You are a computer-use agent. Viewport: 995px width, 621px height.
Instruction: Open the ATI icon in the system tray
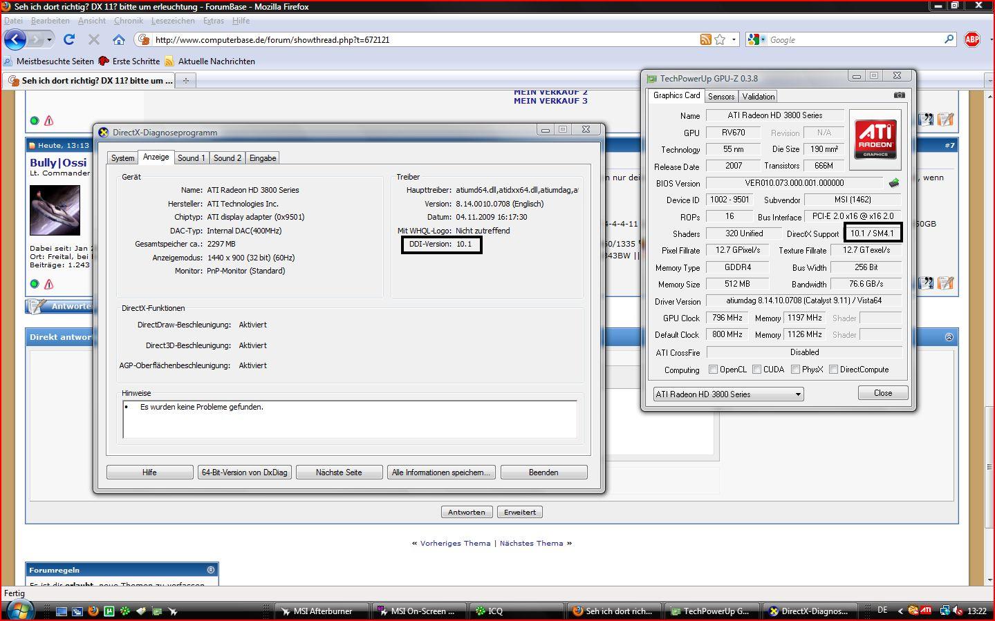pyautogui.click(x=926, y=611)
